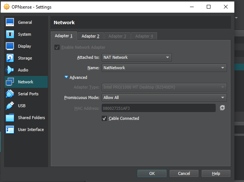The height and width of the screenshot is (182, 244).
Task: Minimize the OPNsense Settings window
Action: click(192, 7)
